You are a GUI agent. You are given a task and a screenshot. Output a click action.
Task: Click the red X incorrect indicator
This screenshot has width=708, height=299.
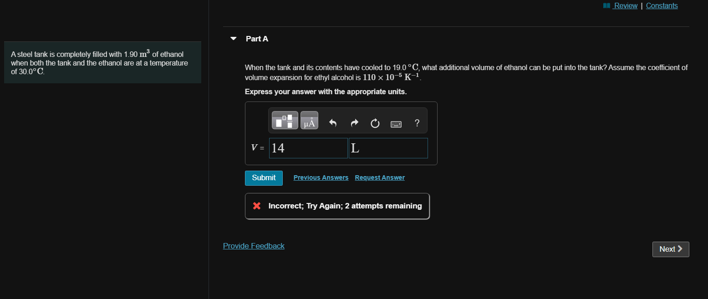pyautogui.click(x=256, y=206)
